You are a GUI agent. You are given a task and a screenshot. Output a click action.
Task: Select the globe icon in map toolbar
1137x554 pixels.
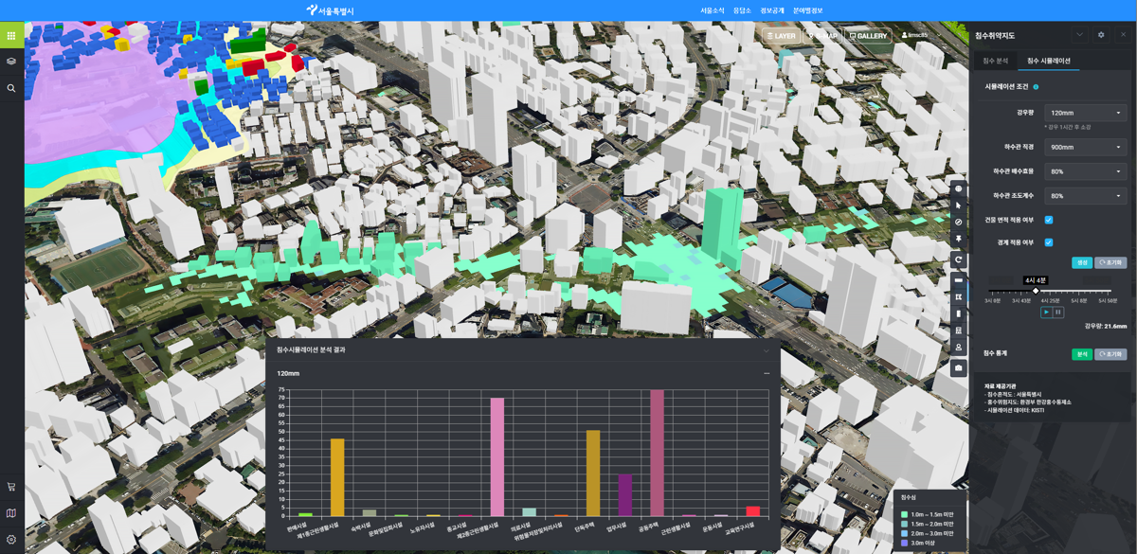[958, 189]
